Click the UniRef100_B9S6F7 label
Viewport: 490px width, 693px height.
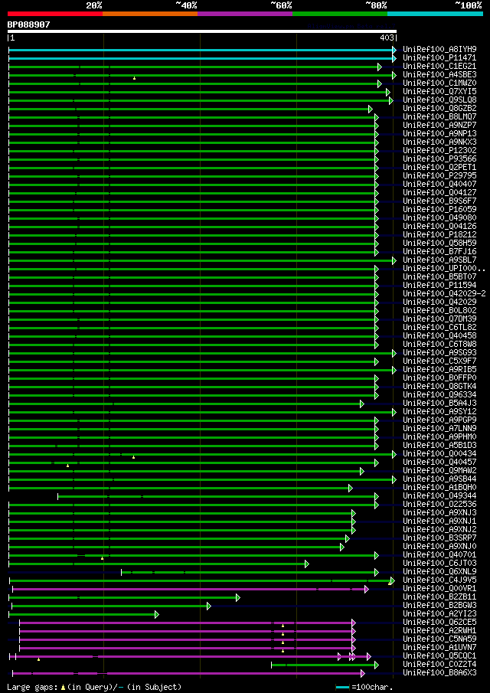tap(439, 201)
